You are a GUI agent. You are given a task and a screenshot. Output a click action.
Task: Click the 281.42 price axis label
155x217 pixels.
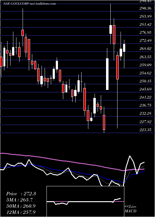145,24
